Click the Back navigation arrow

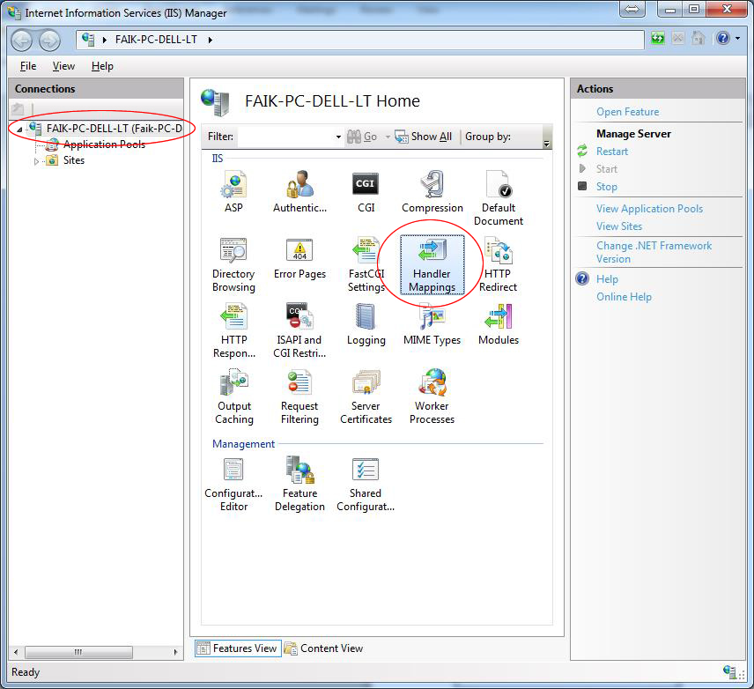pyautogui.click(x=21, y=41)
